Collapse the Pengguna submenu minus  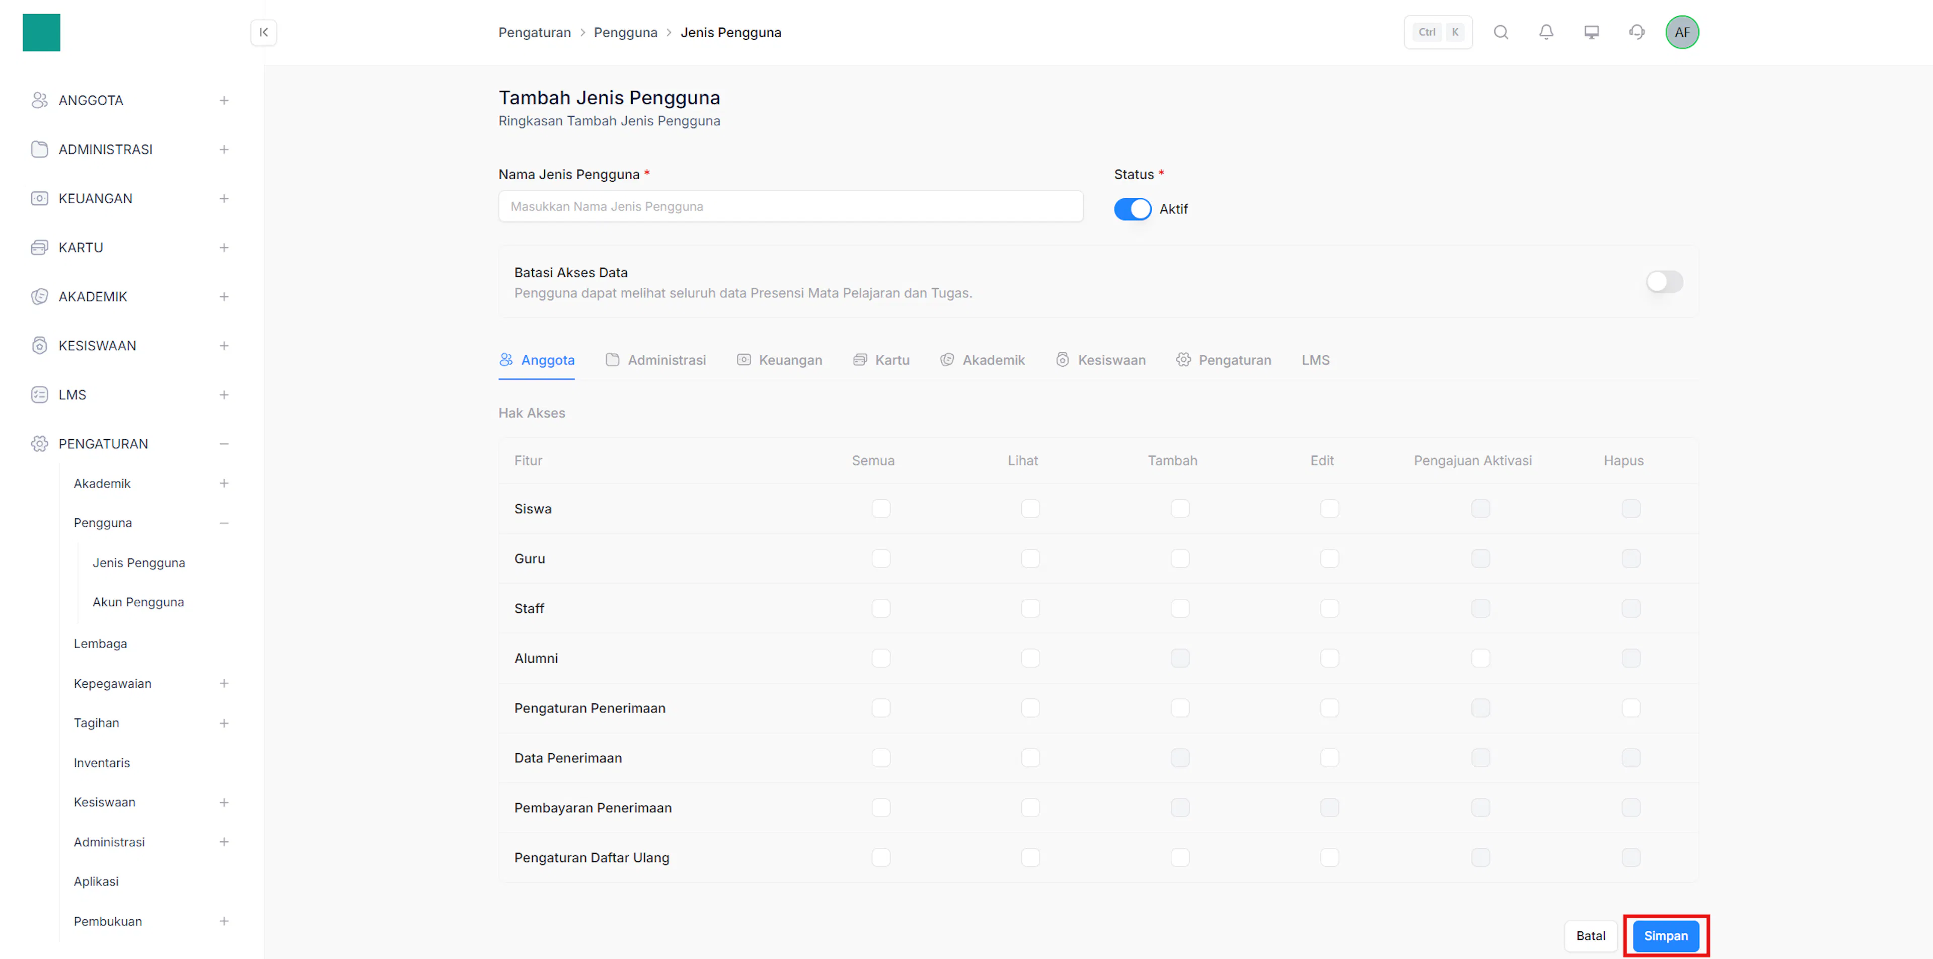pos(224,523)
